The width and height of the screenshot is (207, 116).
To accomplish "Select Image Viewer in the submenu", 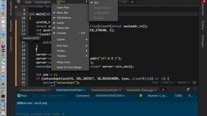I will coord(103,8).
